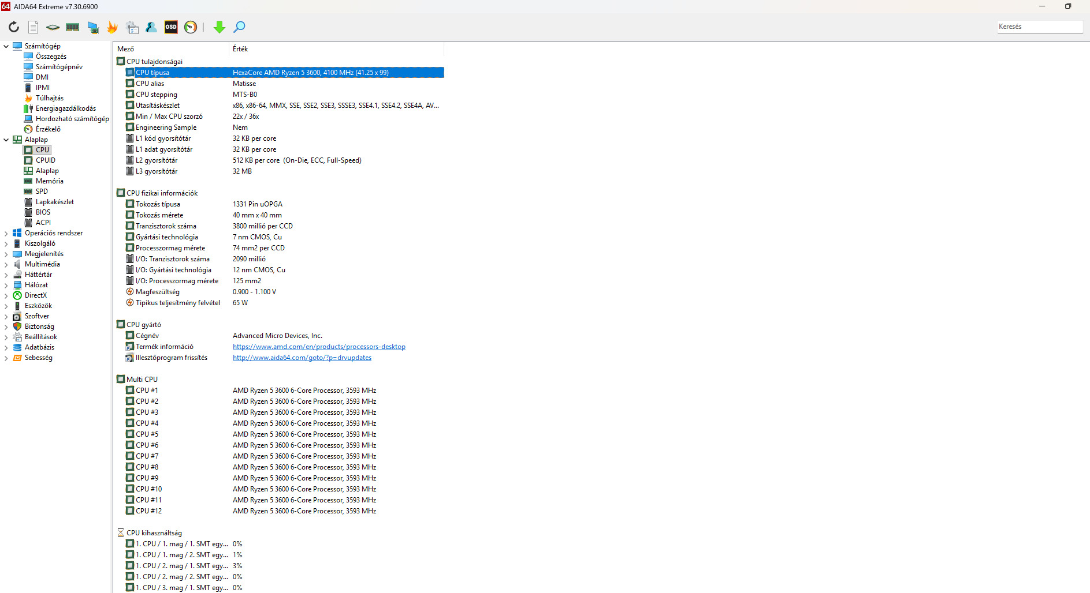Expand the Hálózat tree node
Screen dimensions: 1090x593
point(6,285)
